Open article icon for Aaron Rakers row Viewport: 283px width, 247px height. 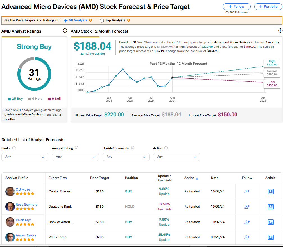click(x=270, y=237)
